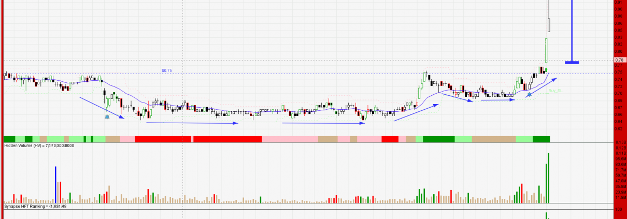This screenshot has width=627, height=219.
Task: Click the tall white candlestick at 0.85
Action: [x=549, y=25]
